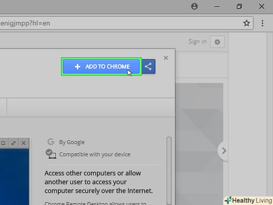Close the extension detail dialog
This screenshot has height=205, width=273.
(x=166, y=58)
